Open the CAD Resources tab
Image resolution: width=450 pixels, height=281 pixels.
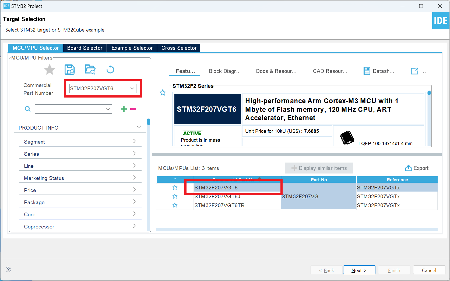(x=330, y=71)
